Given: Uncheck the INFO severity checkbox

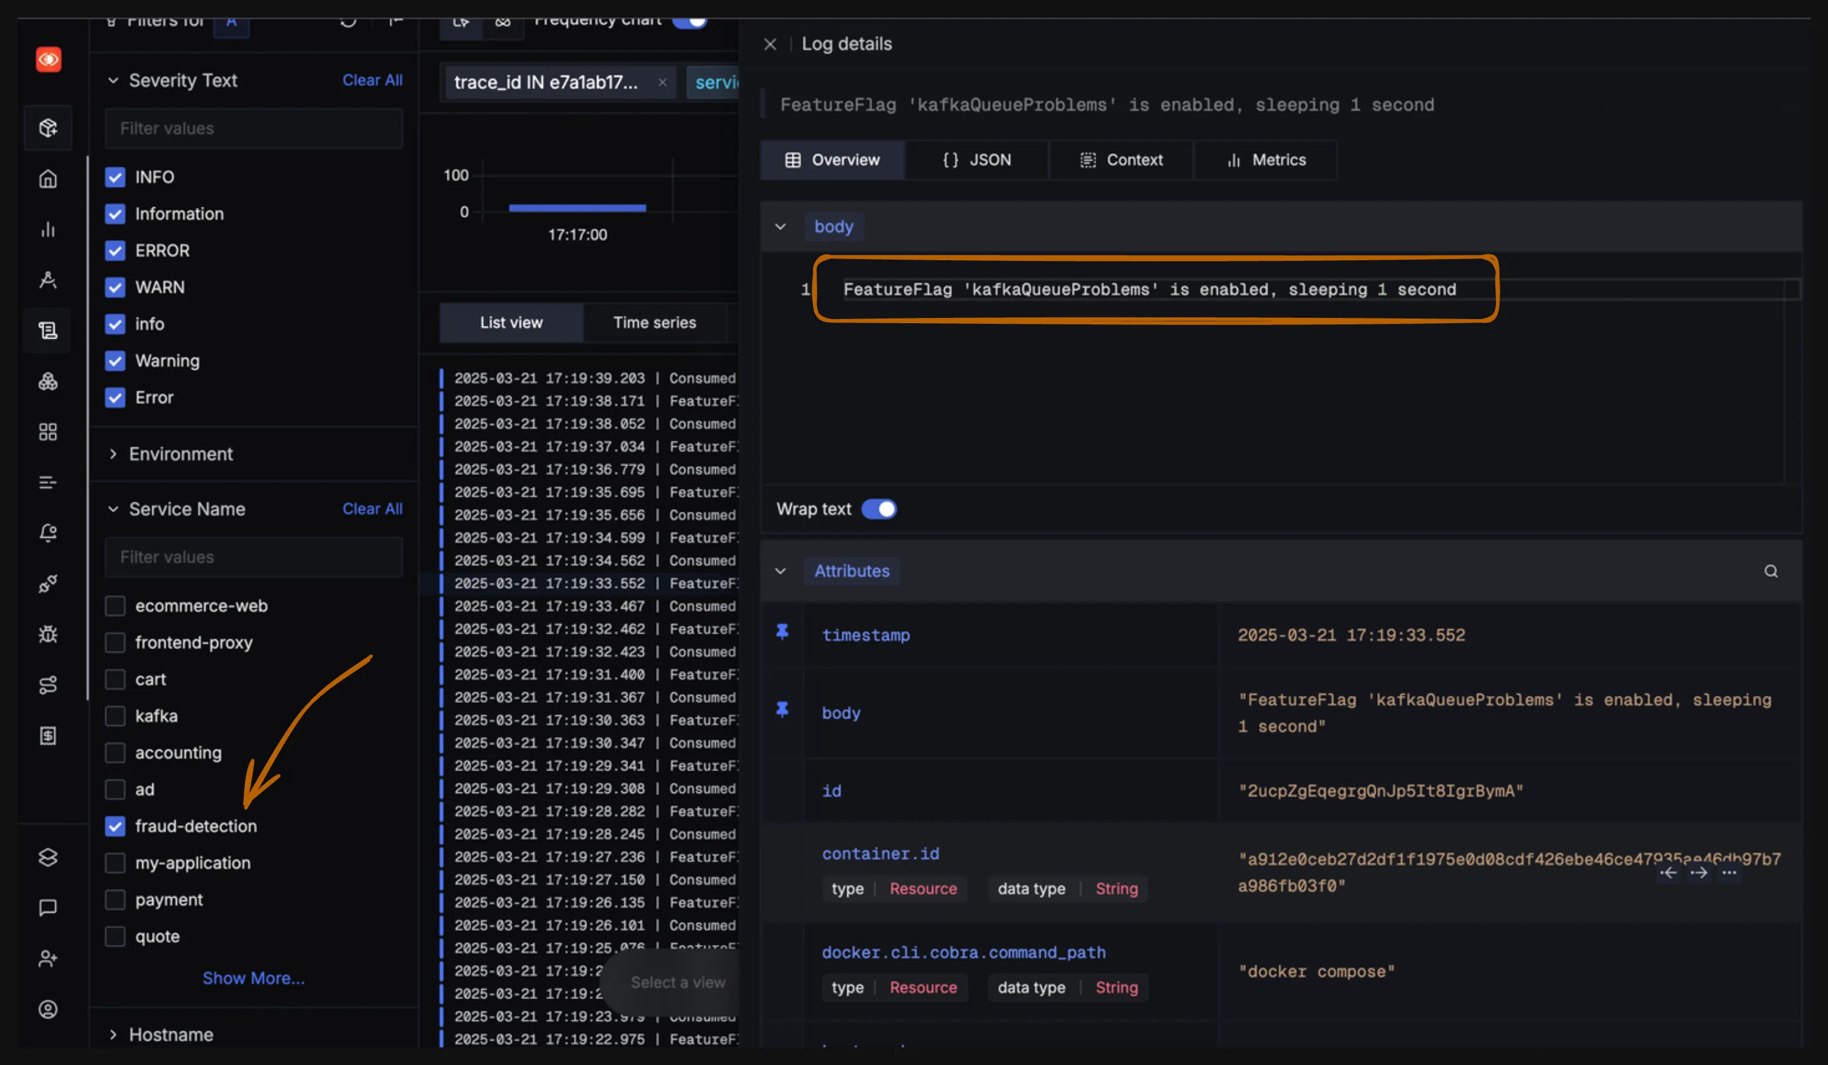Looking at the screenshot, I should (115, 177).
